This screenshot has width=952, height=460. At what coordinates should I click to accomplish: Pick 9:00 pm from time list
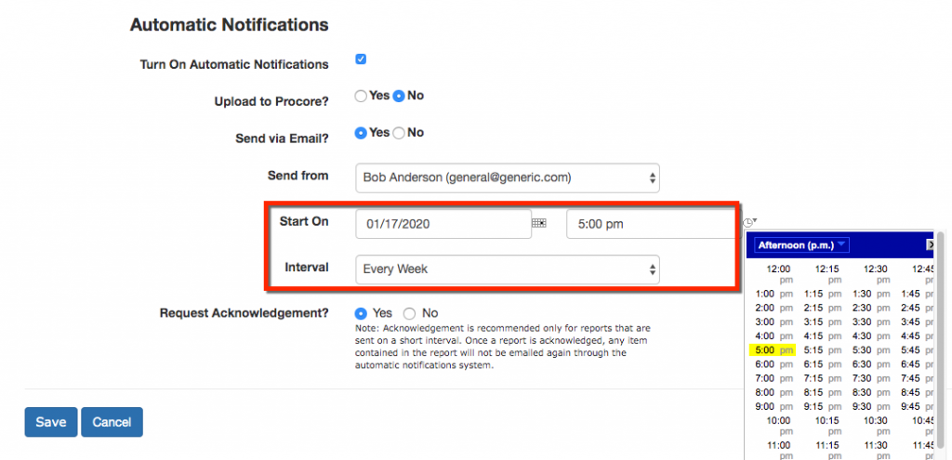pos(773,406)
